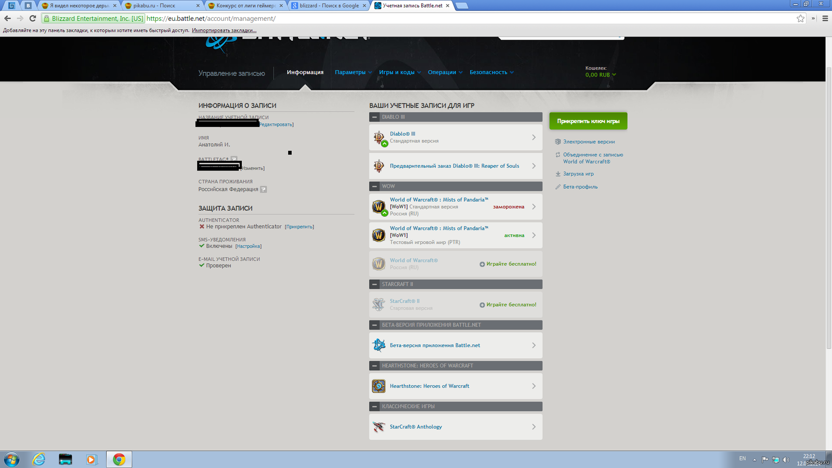Expand the Безопасность dropdown menu
This screenshot has height=468, width=832.
coord(491,72)
